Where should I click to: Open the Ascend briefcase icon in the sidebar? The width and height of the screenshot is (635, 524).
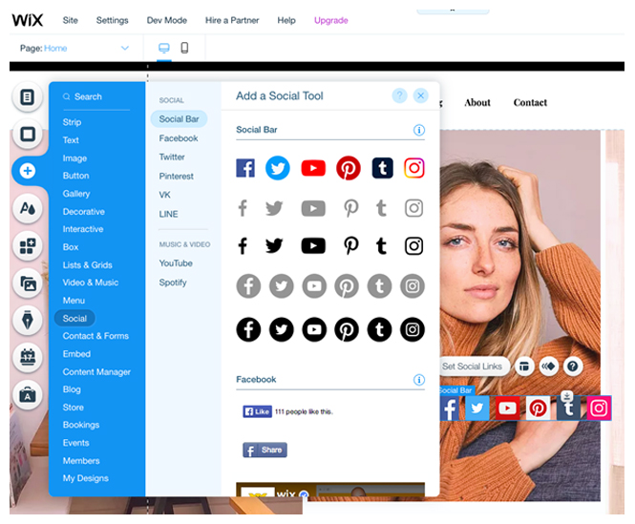click(x=27, y=394)
